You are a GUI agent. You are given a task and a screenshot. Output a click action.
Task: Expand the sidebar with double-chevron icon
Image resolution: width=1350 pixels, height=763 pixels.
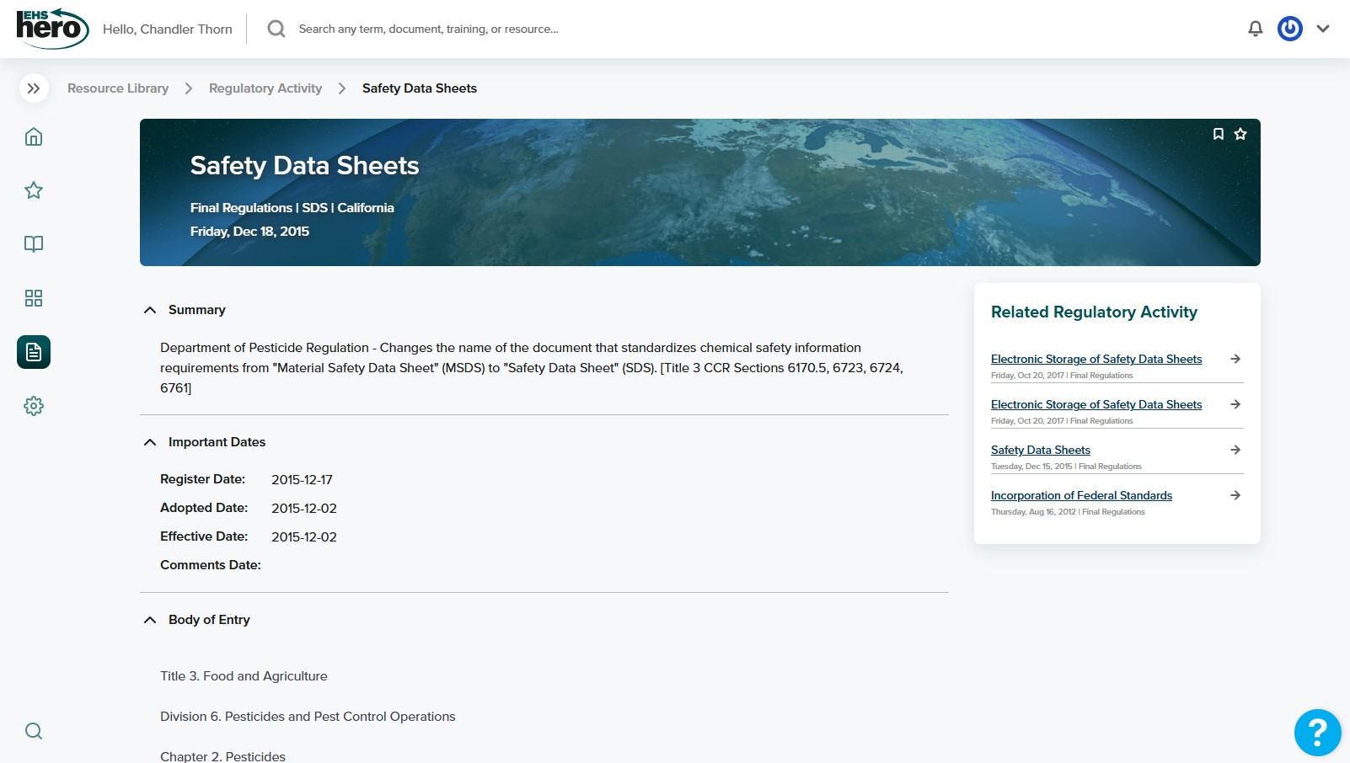pos(34,88)
